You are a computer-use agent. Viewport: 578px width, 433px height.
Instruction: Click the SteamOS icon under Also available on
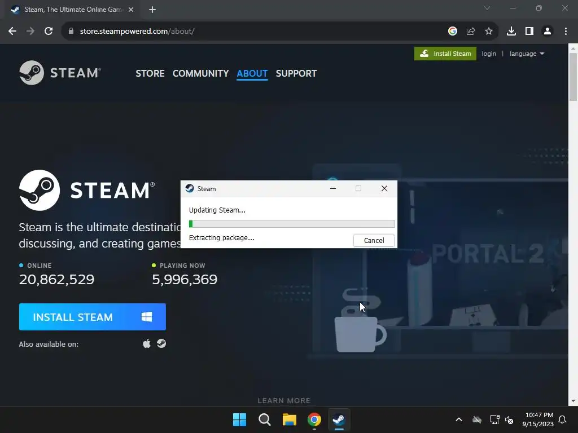pyautogui.click(x=161, y=343)
